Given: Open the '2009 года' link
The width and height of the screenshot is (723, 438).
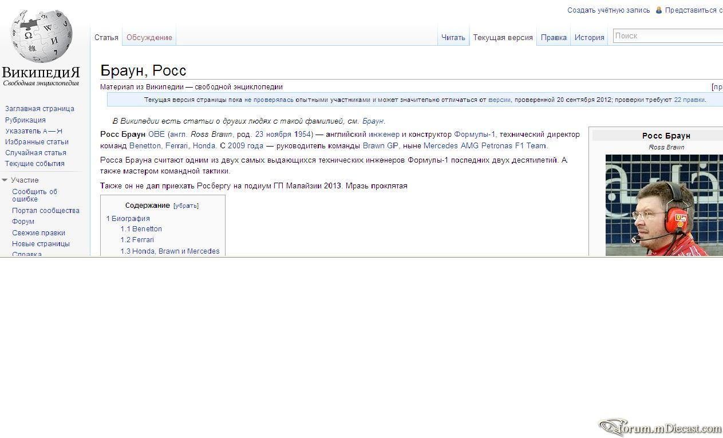Looking at the screenshot, I should [246, 146].
